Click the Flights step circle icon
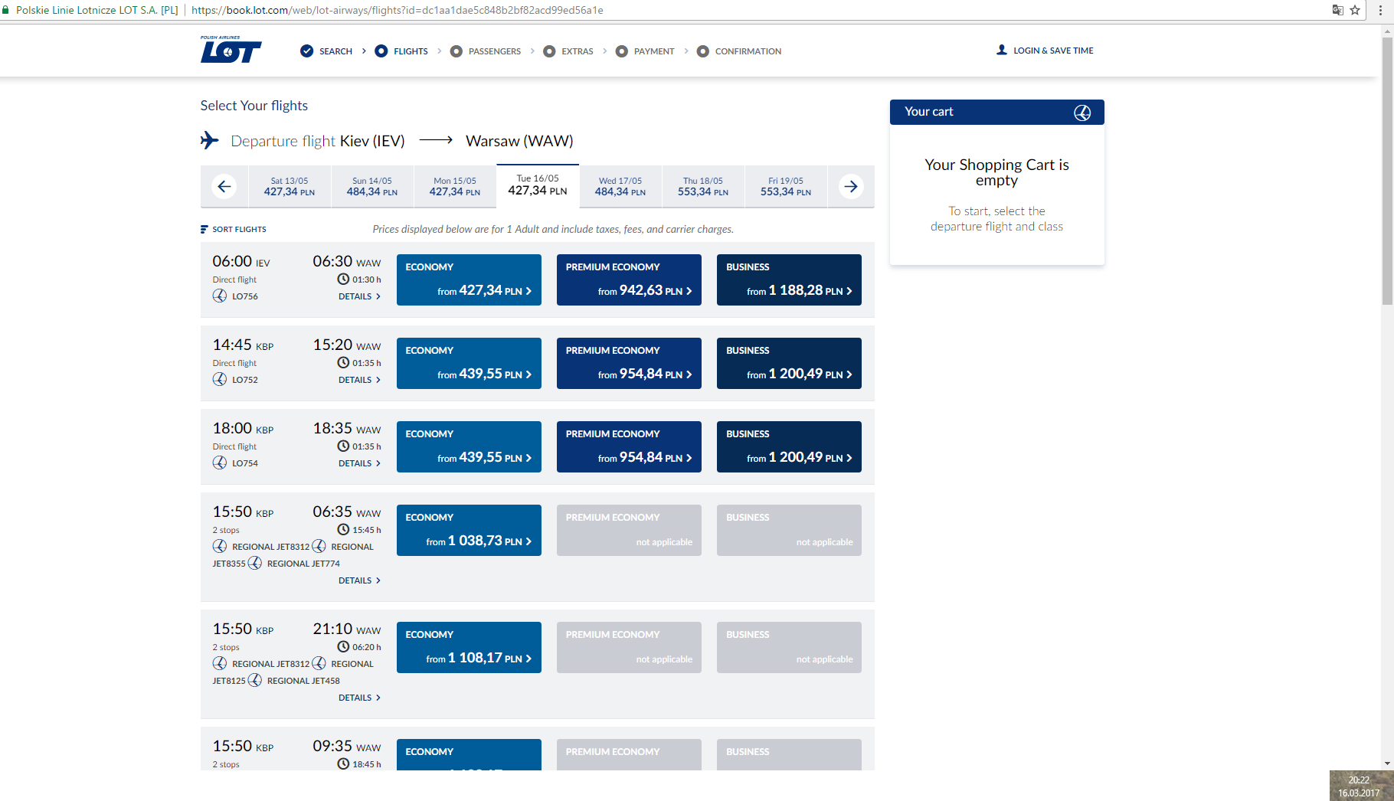1394x801 pixels. pyautogui.click(x=381, y=51)
